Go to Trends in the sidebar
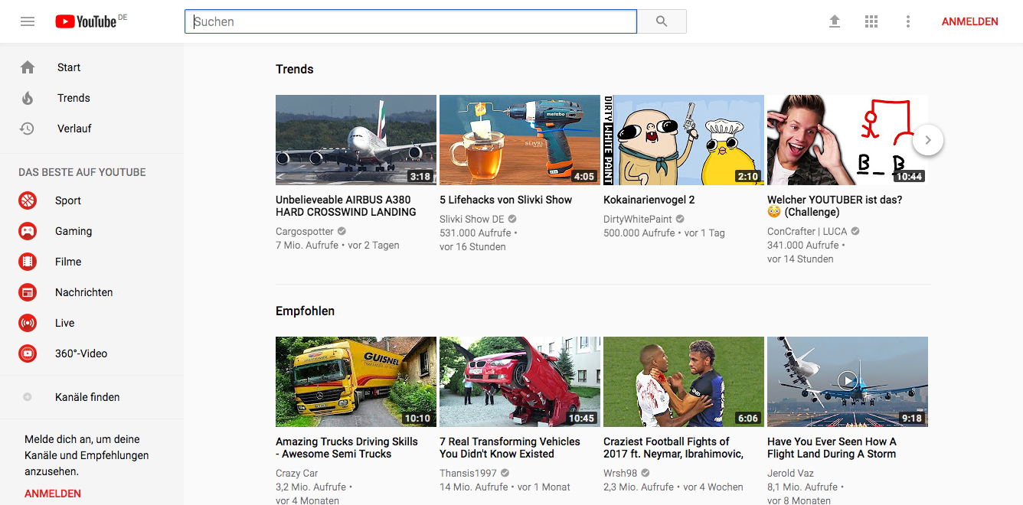The height and width of the screenshot is (505, 1023). click(74, 98)
